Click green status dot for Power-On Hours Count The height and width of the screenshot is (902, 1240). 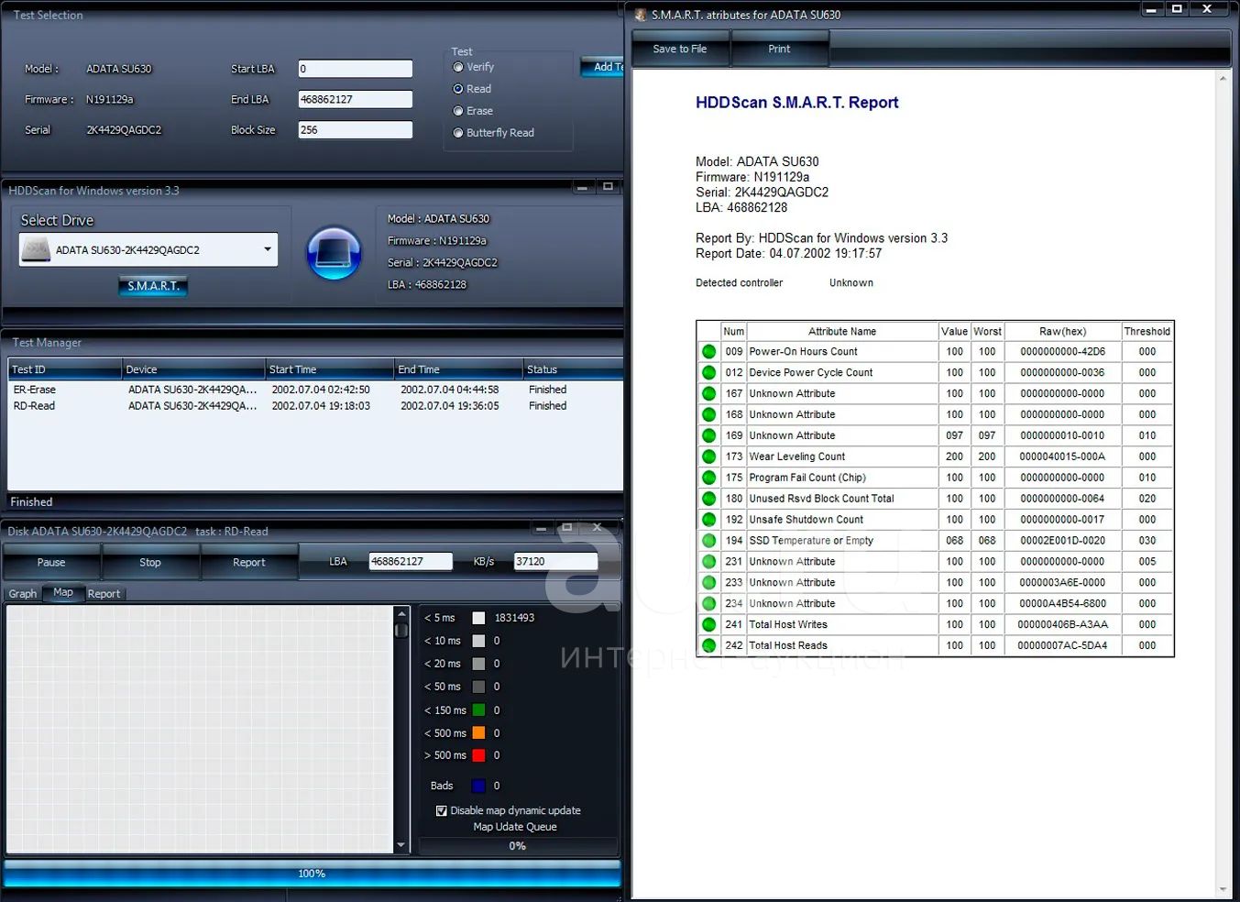(x=708, y=351)
